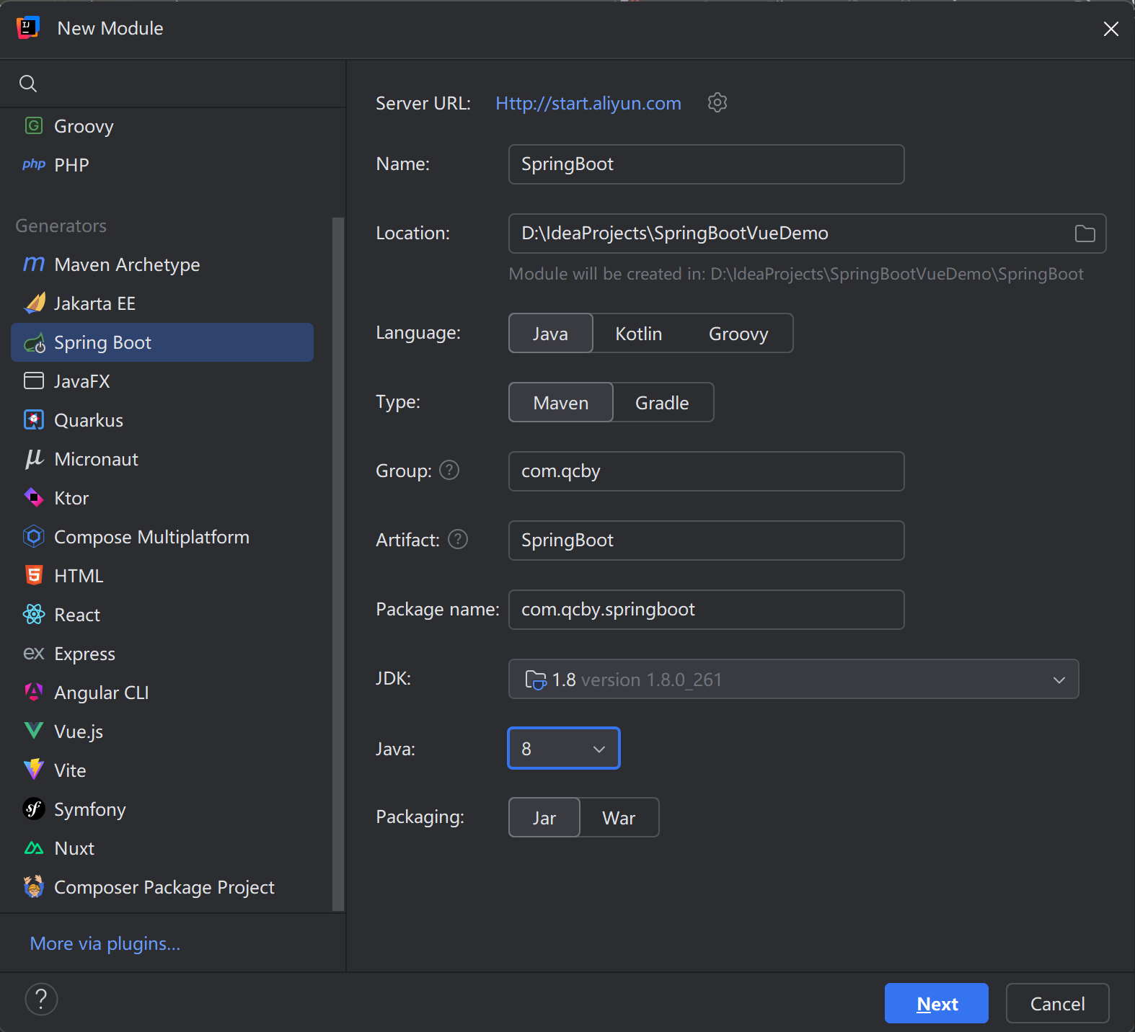Select HTML generator label
The height and width of the screenshot is (1032, 1135).
79,576
